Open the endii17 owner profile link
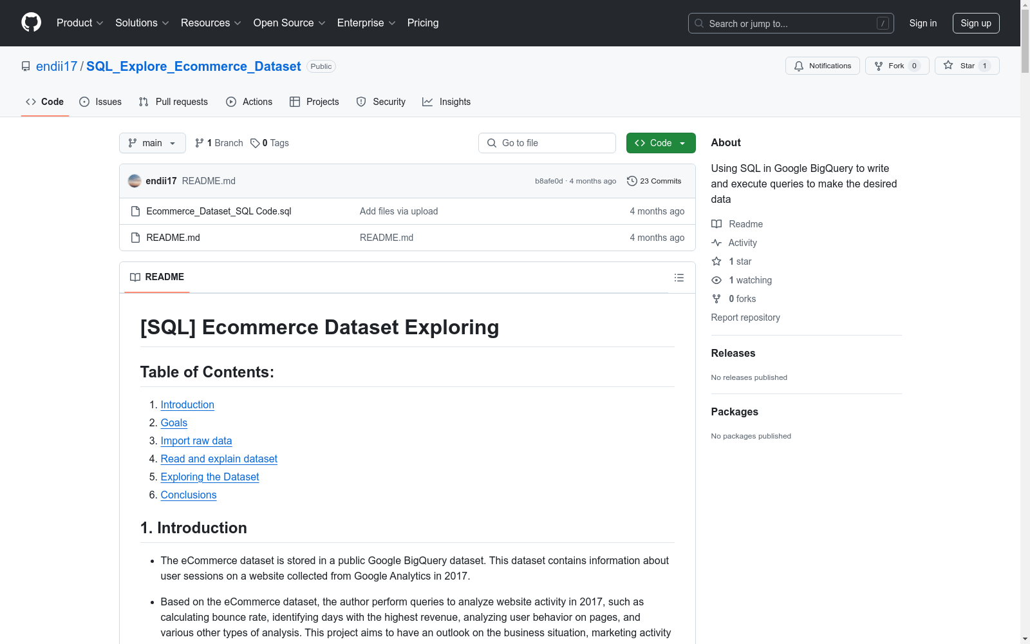This screenshot has height=644, width=1030. click(57, 66)
